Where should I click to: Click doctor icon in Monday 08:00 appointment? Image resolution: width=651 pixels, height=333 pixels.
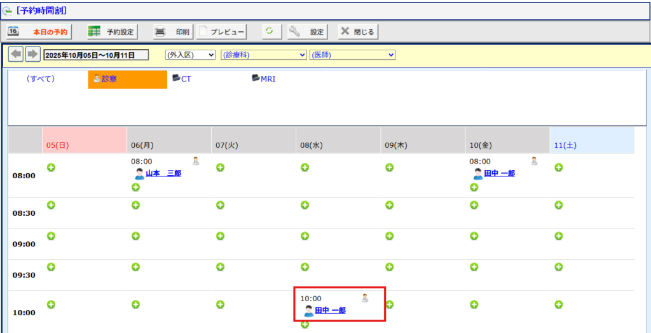point(196,161)
